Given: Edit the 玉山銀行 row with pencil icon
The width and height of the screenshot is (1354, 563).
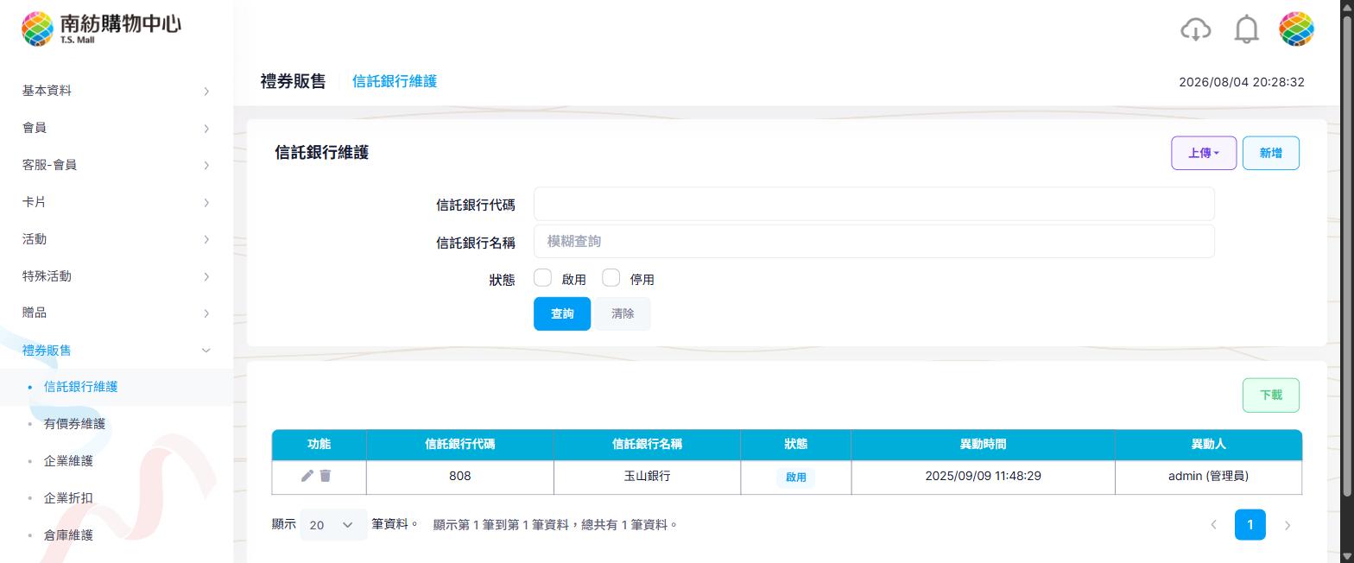Looking at the screenshot, I should pyautogui.click(x=307, y=476).
